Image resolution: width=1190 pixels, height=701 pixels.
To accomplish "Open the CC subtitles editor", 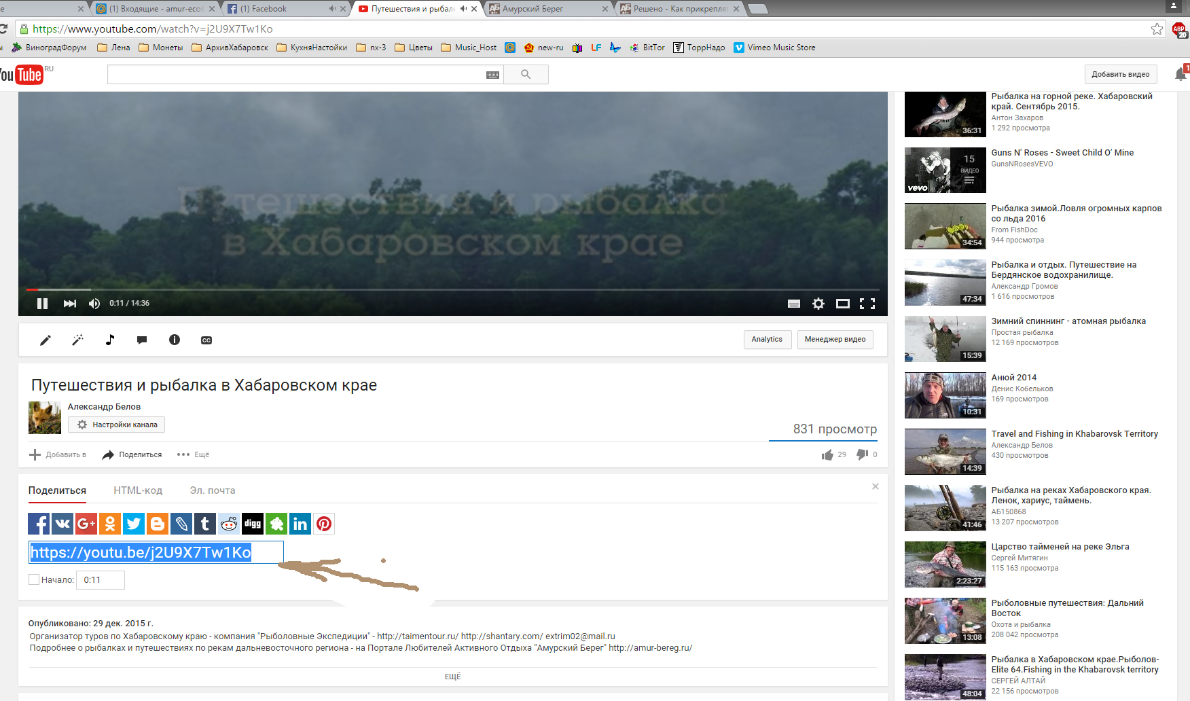I will click(x=206, y=340).
